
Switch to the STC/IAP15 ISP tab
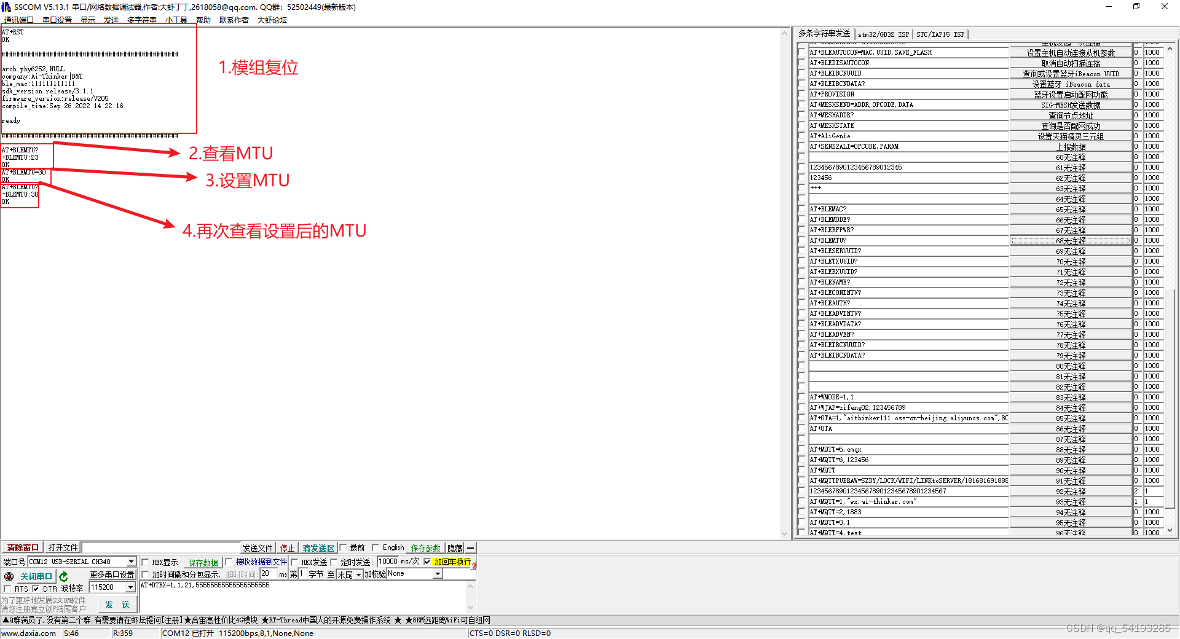[x=940, y=34]
